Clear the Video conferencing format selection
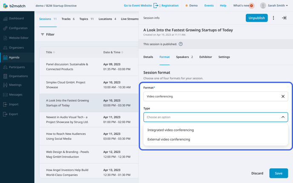The height and width of the screenshot is (183, 293). click(x=283, y=96)
